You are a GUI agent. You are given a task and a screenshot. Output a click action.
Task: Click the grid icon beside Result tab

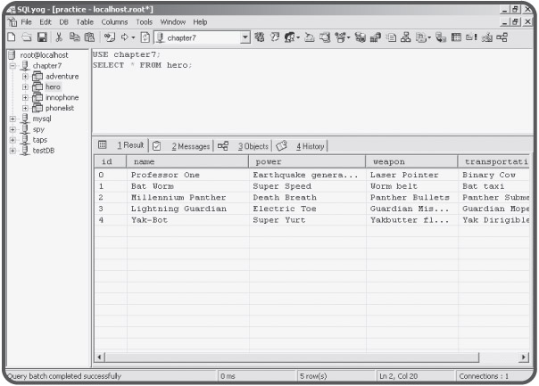pos(102,145)
